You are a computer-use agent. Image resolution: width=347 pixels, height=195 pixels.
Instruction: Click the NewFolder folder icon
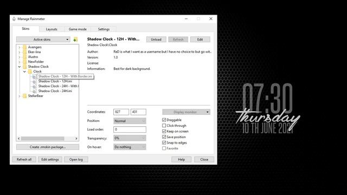click(x=24, y=62)
